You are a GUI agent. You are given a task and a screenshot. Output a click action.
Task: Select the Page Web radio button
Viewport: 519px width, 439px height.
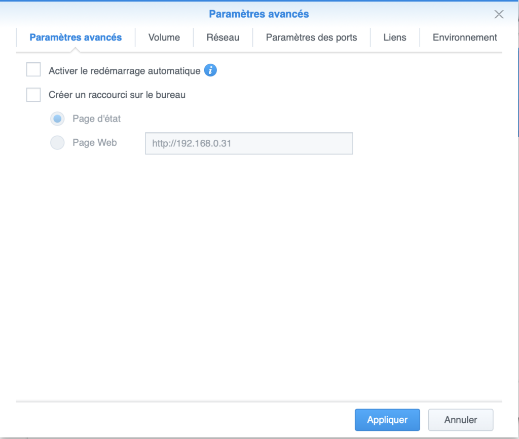click(57, 142)
